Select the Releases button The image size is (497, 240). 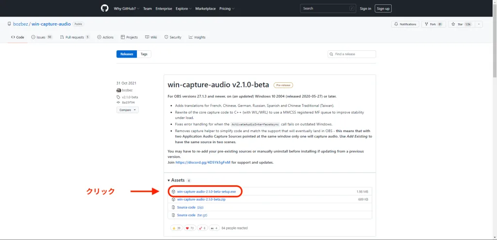pos(127,54)
